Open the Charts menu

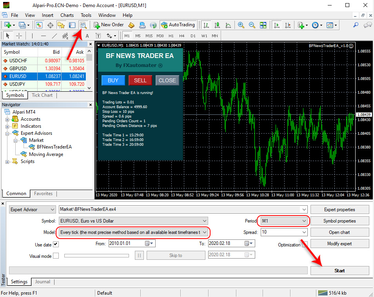point(67,15)
